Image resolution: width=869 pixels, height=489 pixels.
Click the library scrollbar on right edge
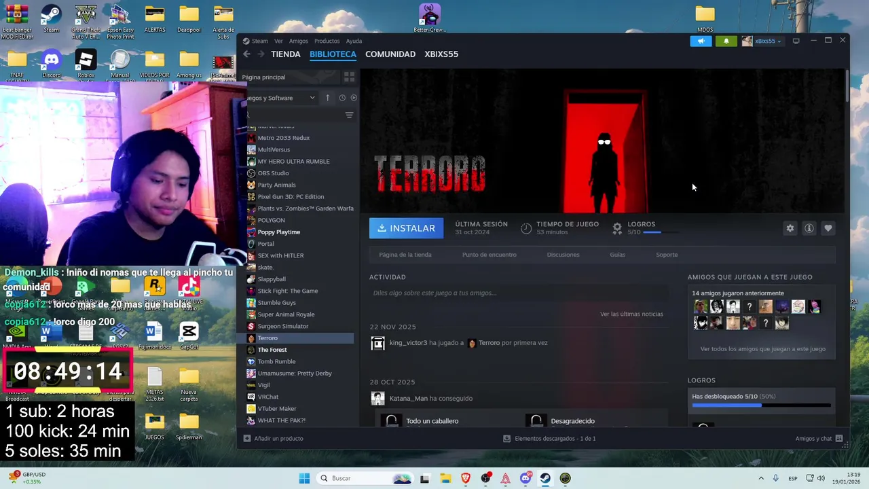847,86
